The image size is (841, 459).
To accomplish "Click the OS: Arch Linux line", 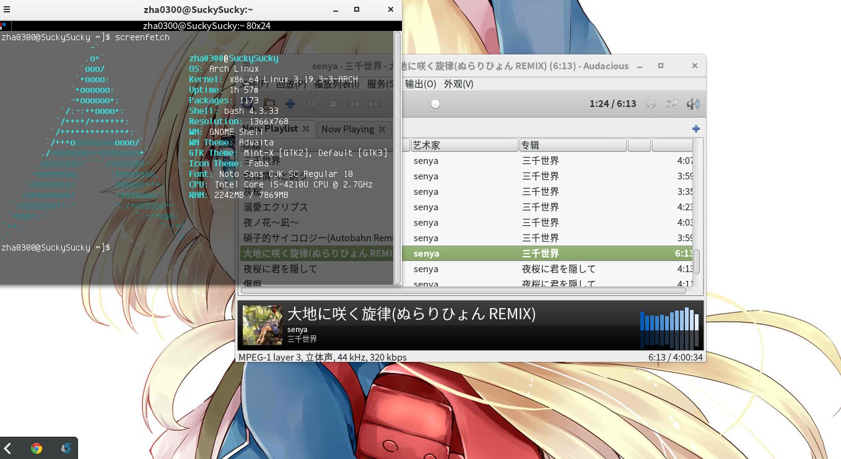I will pyautogui.click(x=224, y=69).
